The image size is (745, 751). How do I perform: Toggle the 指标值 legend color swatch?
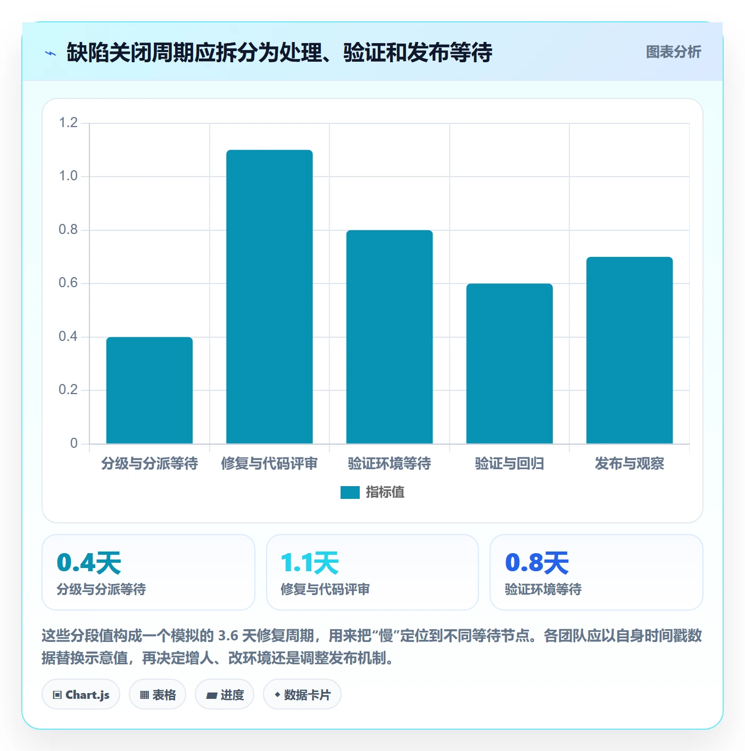click(350, 493)
